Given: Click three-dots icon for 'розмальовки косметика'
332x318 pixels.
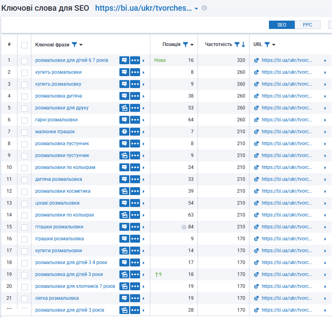Looking at the screenshot, I should click(135, 191).
